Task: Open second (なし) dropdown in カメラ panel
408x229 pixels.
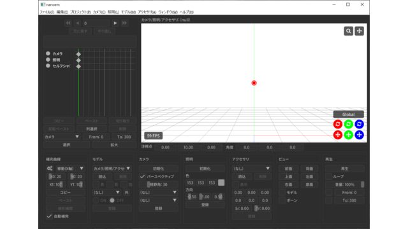Action: pyautogui.click(x=159, y=200)
